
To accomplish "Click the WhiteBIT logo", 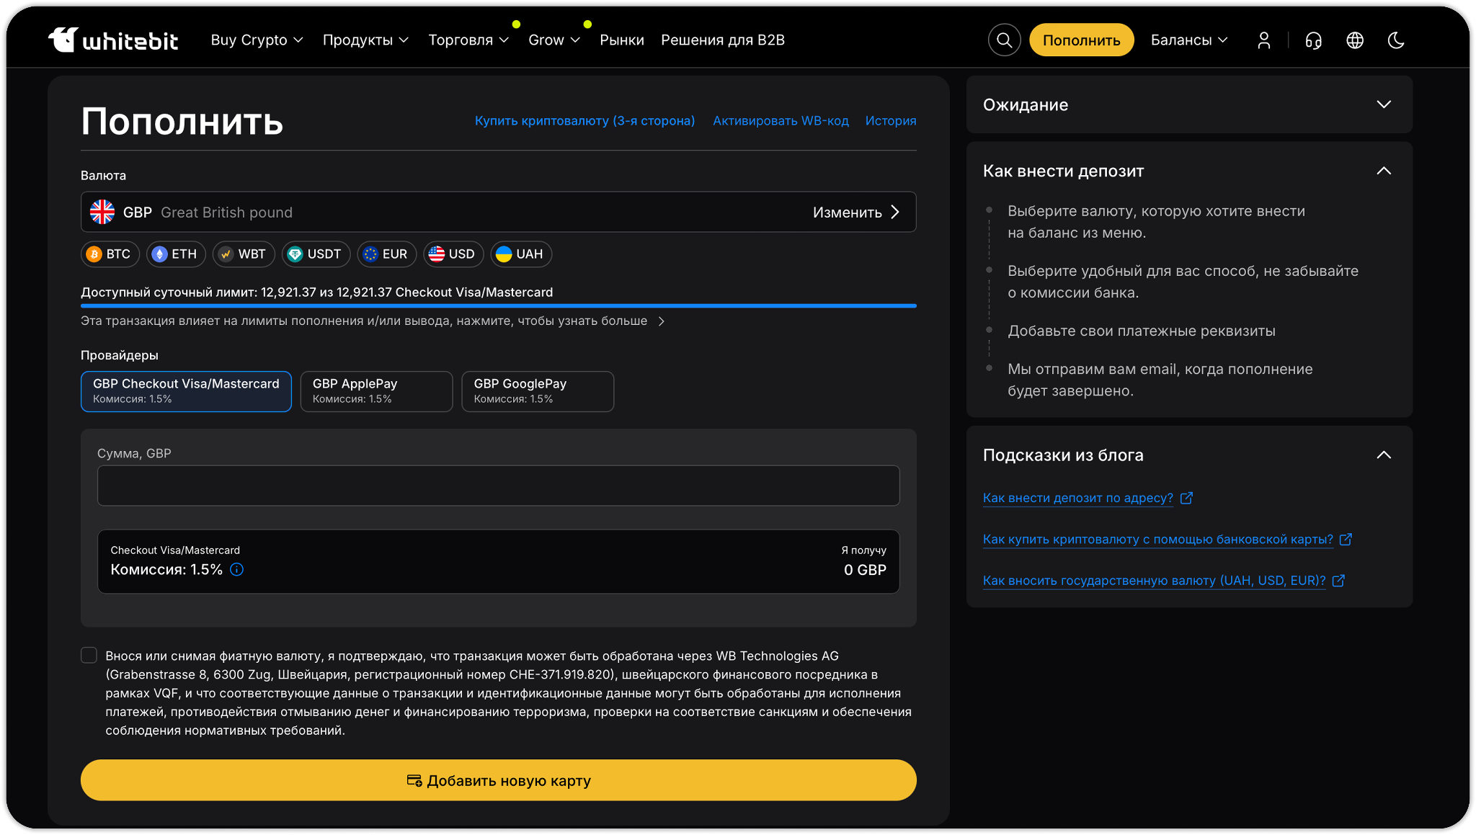I will coord(113,40).
